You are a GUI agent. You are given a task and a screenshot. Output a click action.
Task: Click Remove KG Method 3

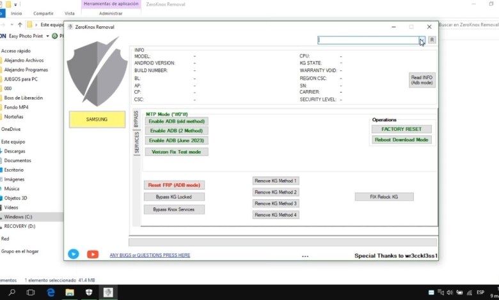pyautogui.click(x=276, y=204)
